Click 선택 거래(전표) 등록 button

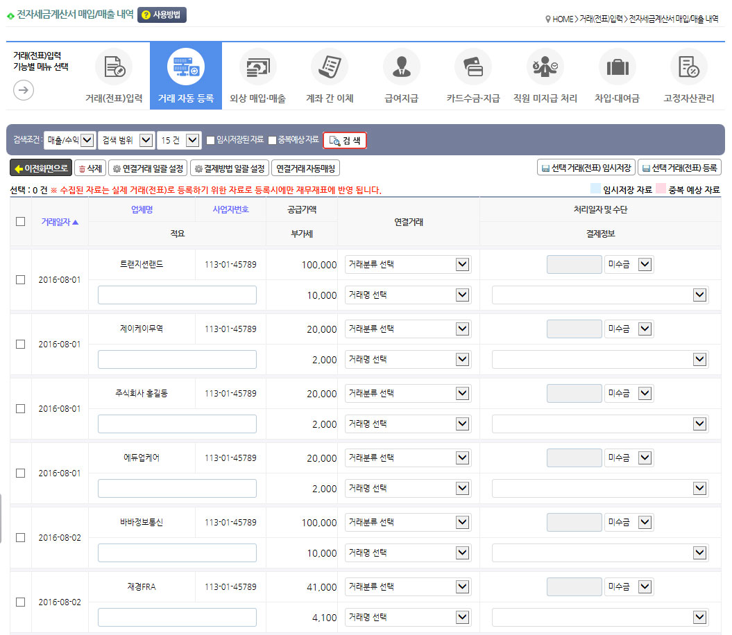coord(679,168)
